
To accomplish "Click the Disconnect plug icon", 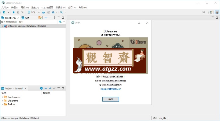I will click(x=22, y=12).
